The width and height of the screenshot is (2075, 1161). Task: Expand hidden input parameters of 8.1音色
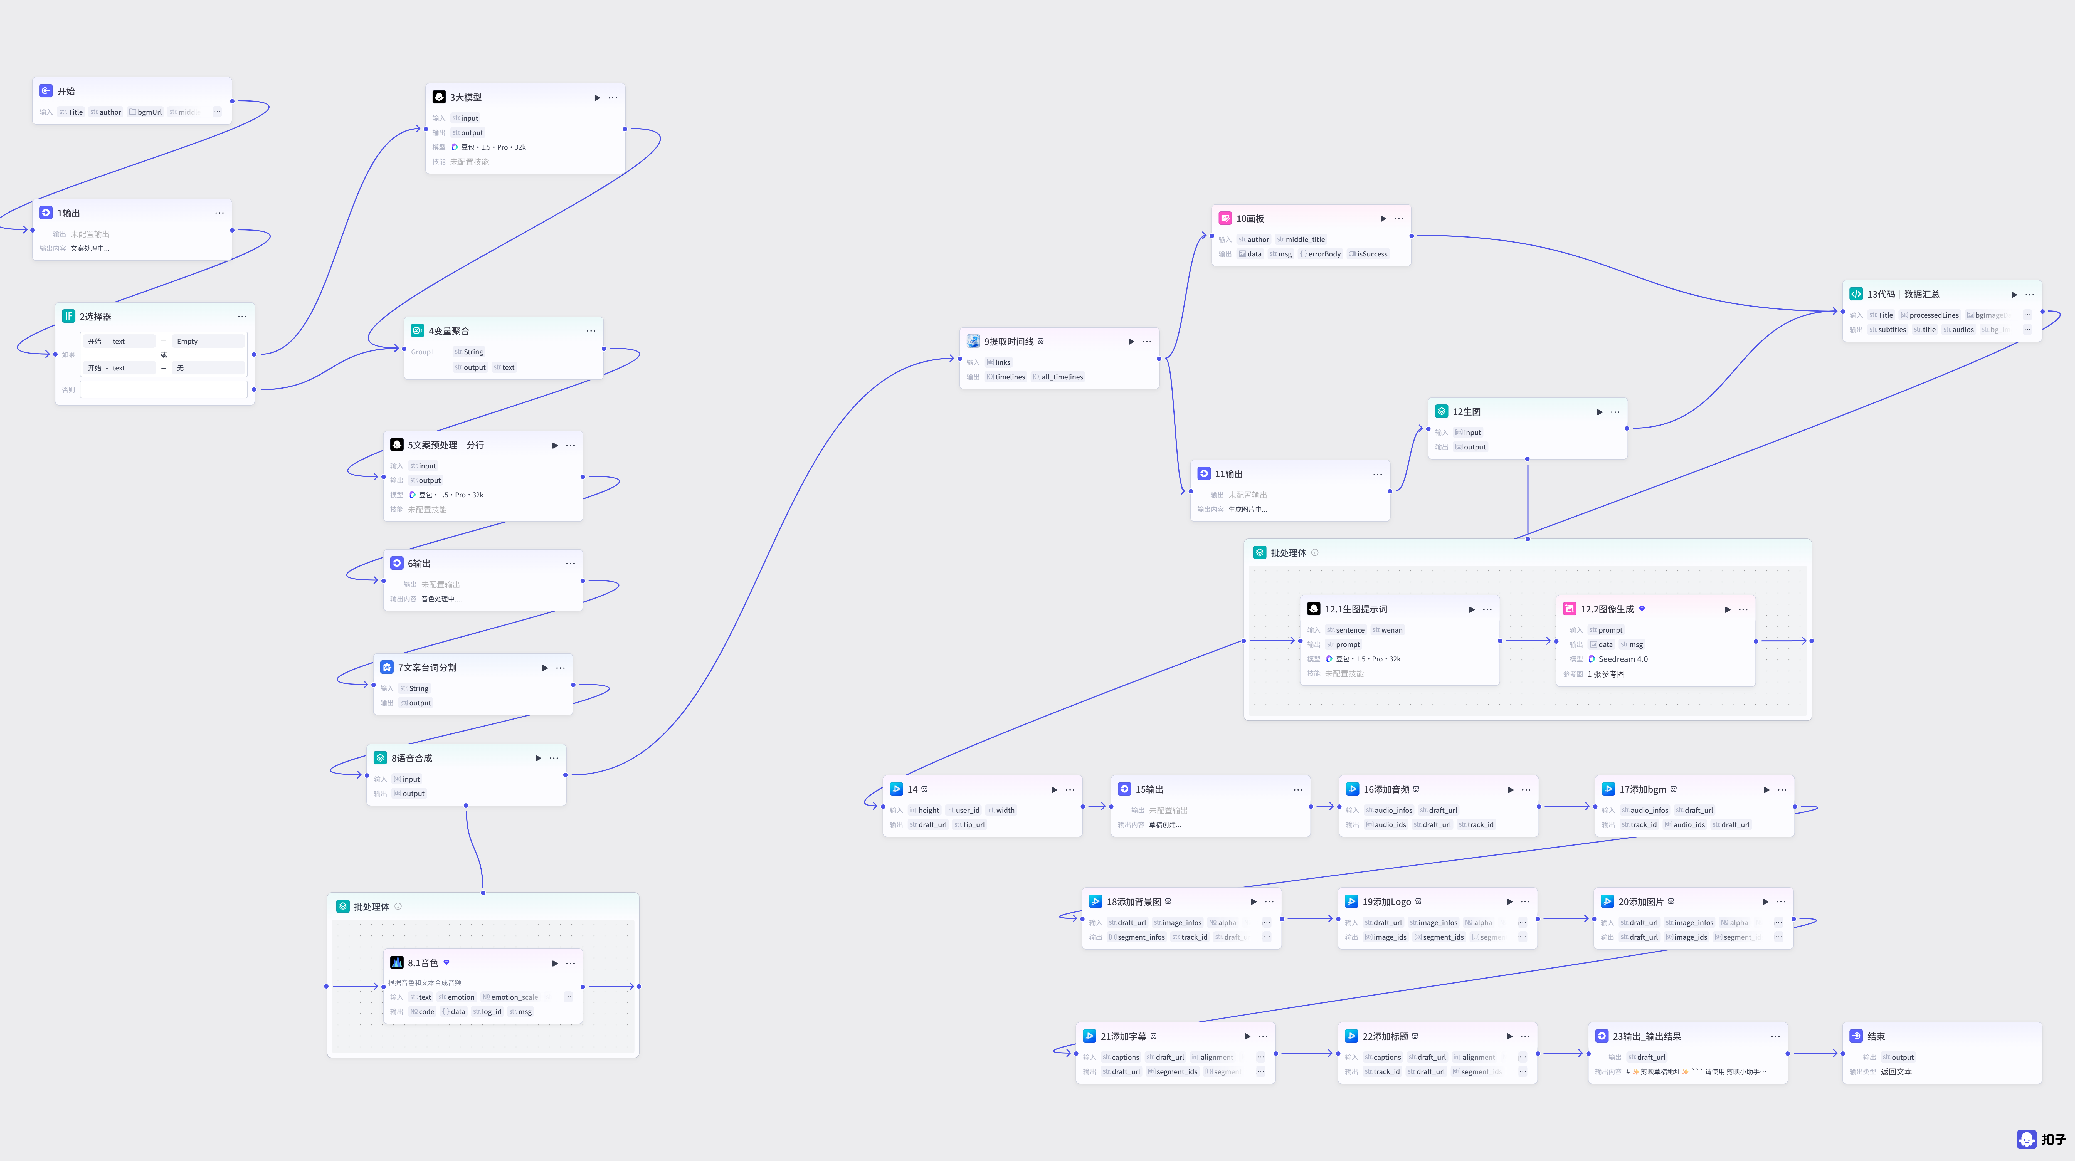point(568,997)
